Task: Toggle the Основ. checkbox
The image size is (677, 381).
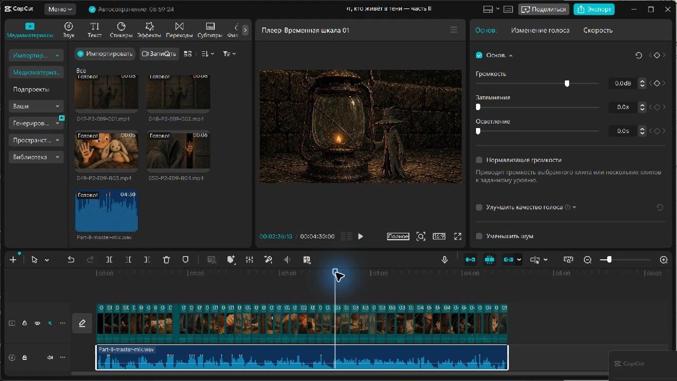Action: point(479,55)
